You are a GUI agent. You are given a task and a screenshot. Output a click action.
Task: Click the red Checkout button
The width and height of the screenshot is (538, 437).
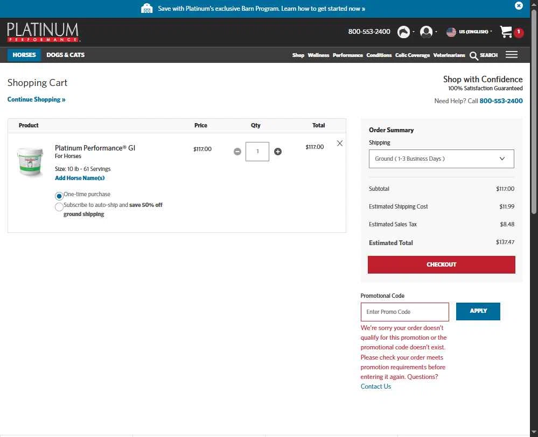tap(441, 265)
